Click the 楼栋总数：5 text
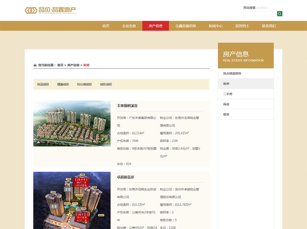This screenshot has width=307, height=229. 168,220
